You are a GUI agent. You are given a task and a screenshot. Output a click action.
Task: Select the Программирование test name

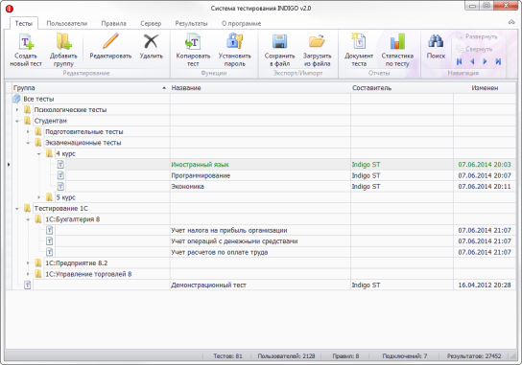tap(201, 175)
